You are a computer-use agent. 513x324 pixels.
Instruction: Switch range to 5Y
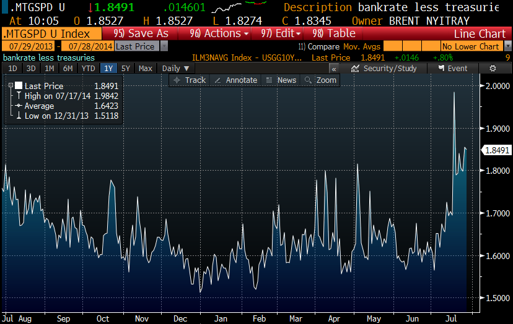click(x=126, y=69)
